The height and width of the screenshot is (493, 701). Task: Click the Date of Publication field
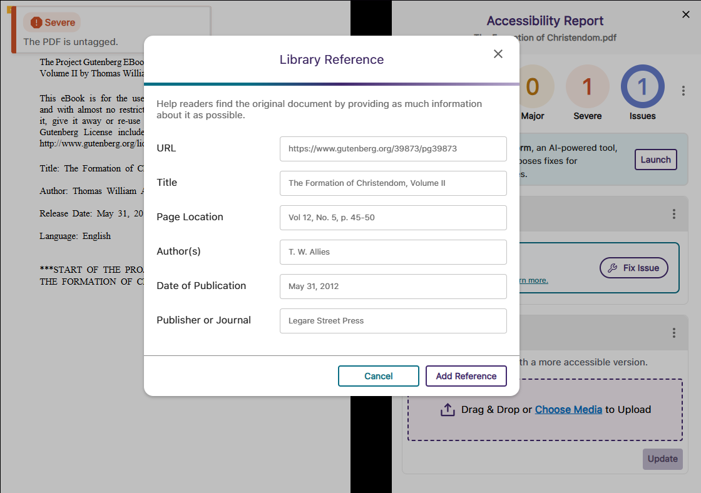click(393, 287)
